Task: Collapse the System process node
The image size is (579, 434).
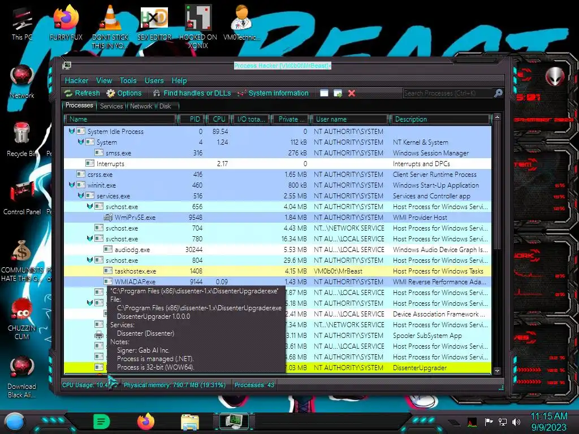Action: (x=80, y=142)
